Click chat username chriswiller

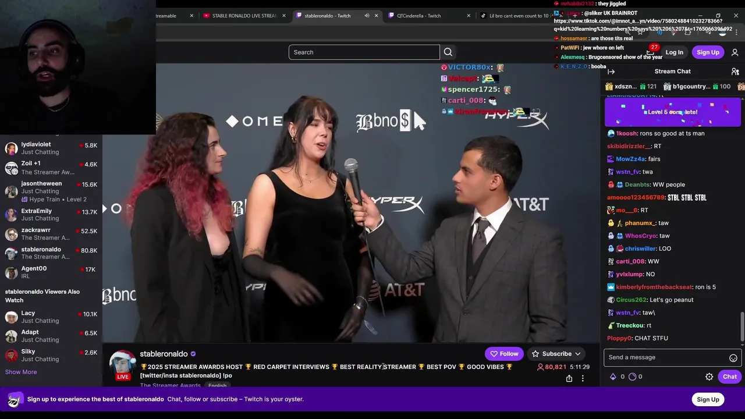[640, 248]
